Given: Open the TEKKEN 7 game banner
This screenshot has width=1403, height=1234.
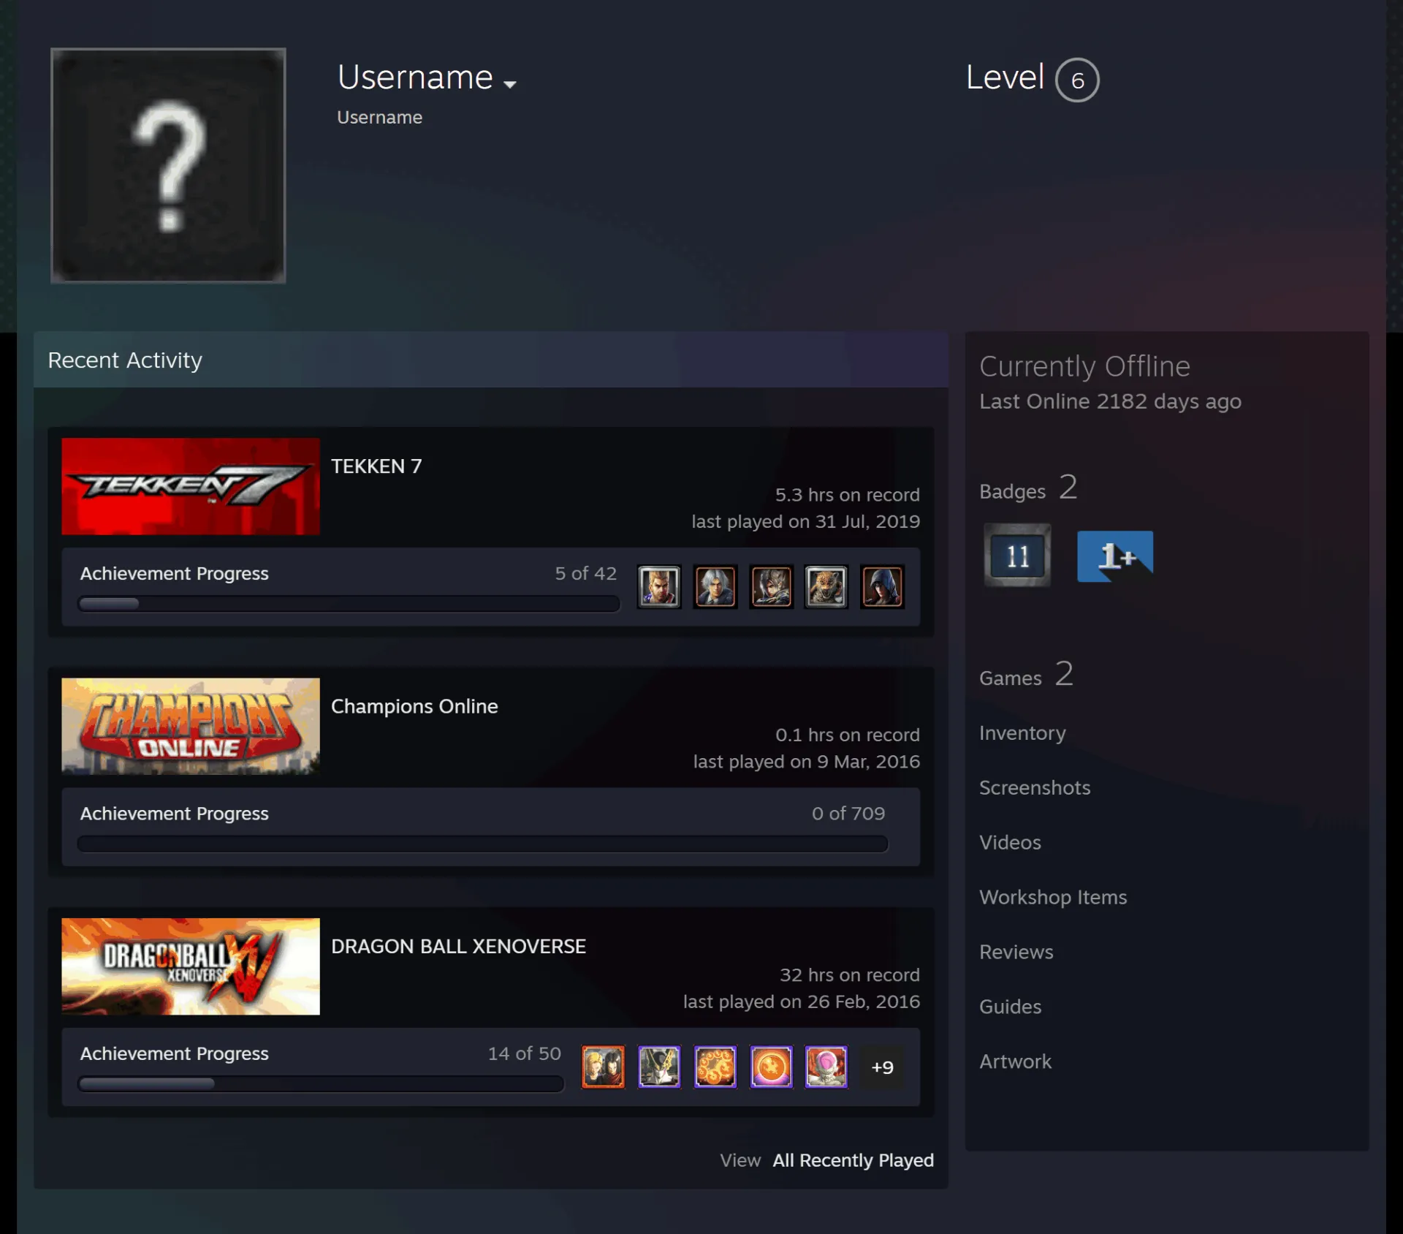Looking at the screenshot, I should coord(191,486).
